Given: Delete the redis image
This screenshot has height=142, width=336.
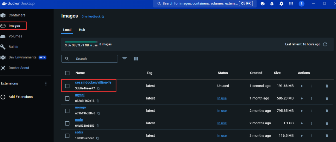Looking at the screenshot, I should [x=327, y=136].
